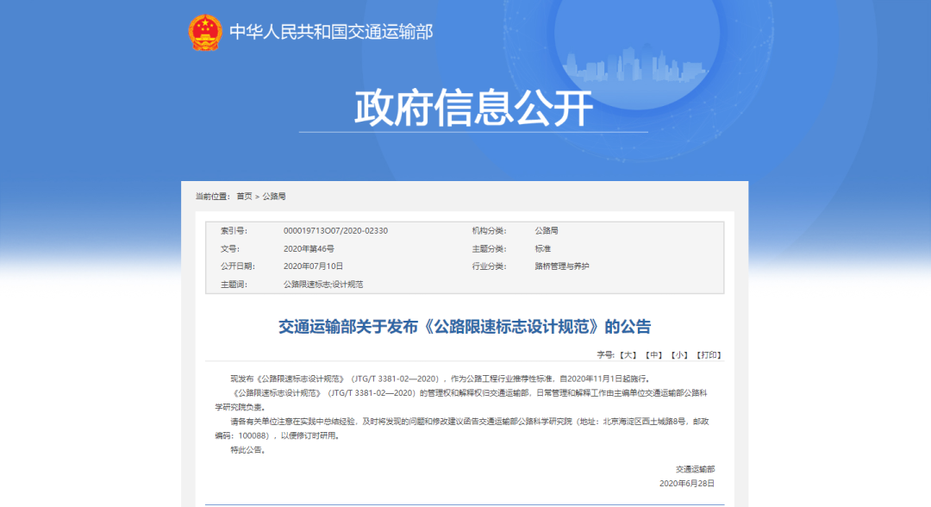
Task: Click the announcement title 交通运输部关于发布《公路限速标志设计规范》的公告
Action: click(x=465, y=327)
